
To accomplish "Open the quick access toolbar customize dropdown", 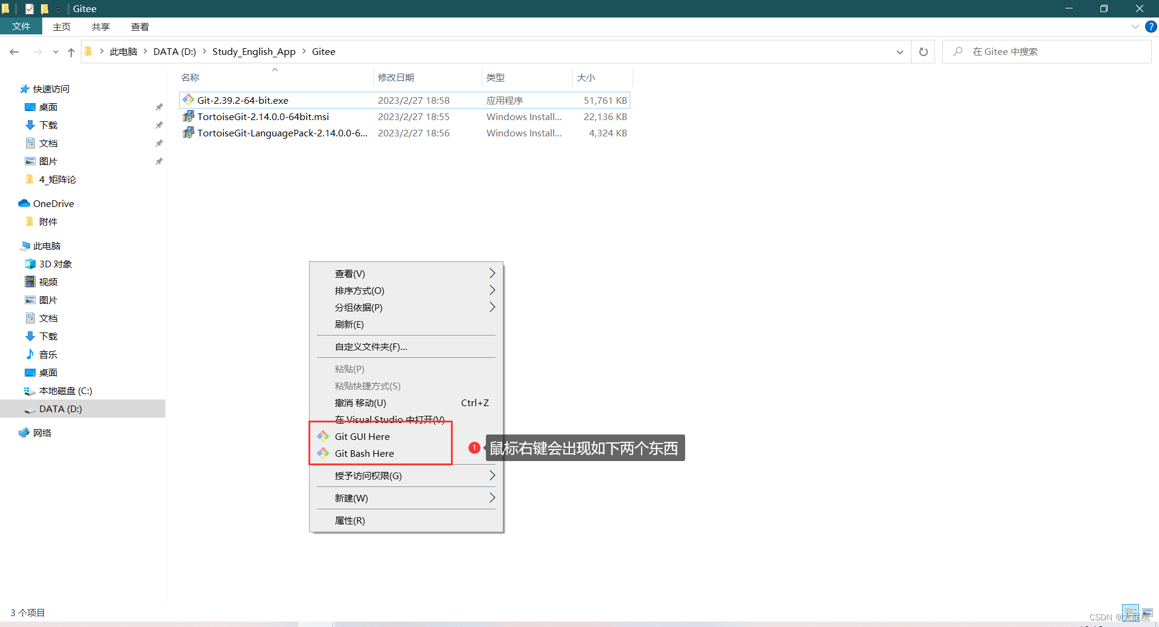I will (x=59, y=9).
